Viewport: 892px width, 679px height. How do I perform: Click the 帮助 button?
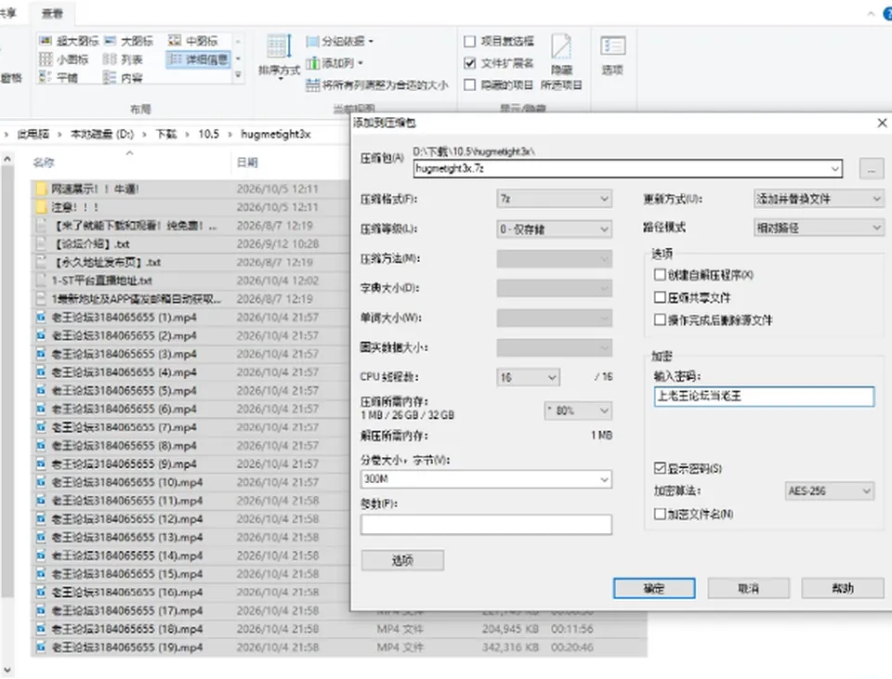tap(843, 589)
